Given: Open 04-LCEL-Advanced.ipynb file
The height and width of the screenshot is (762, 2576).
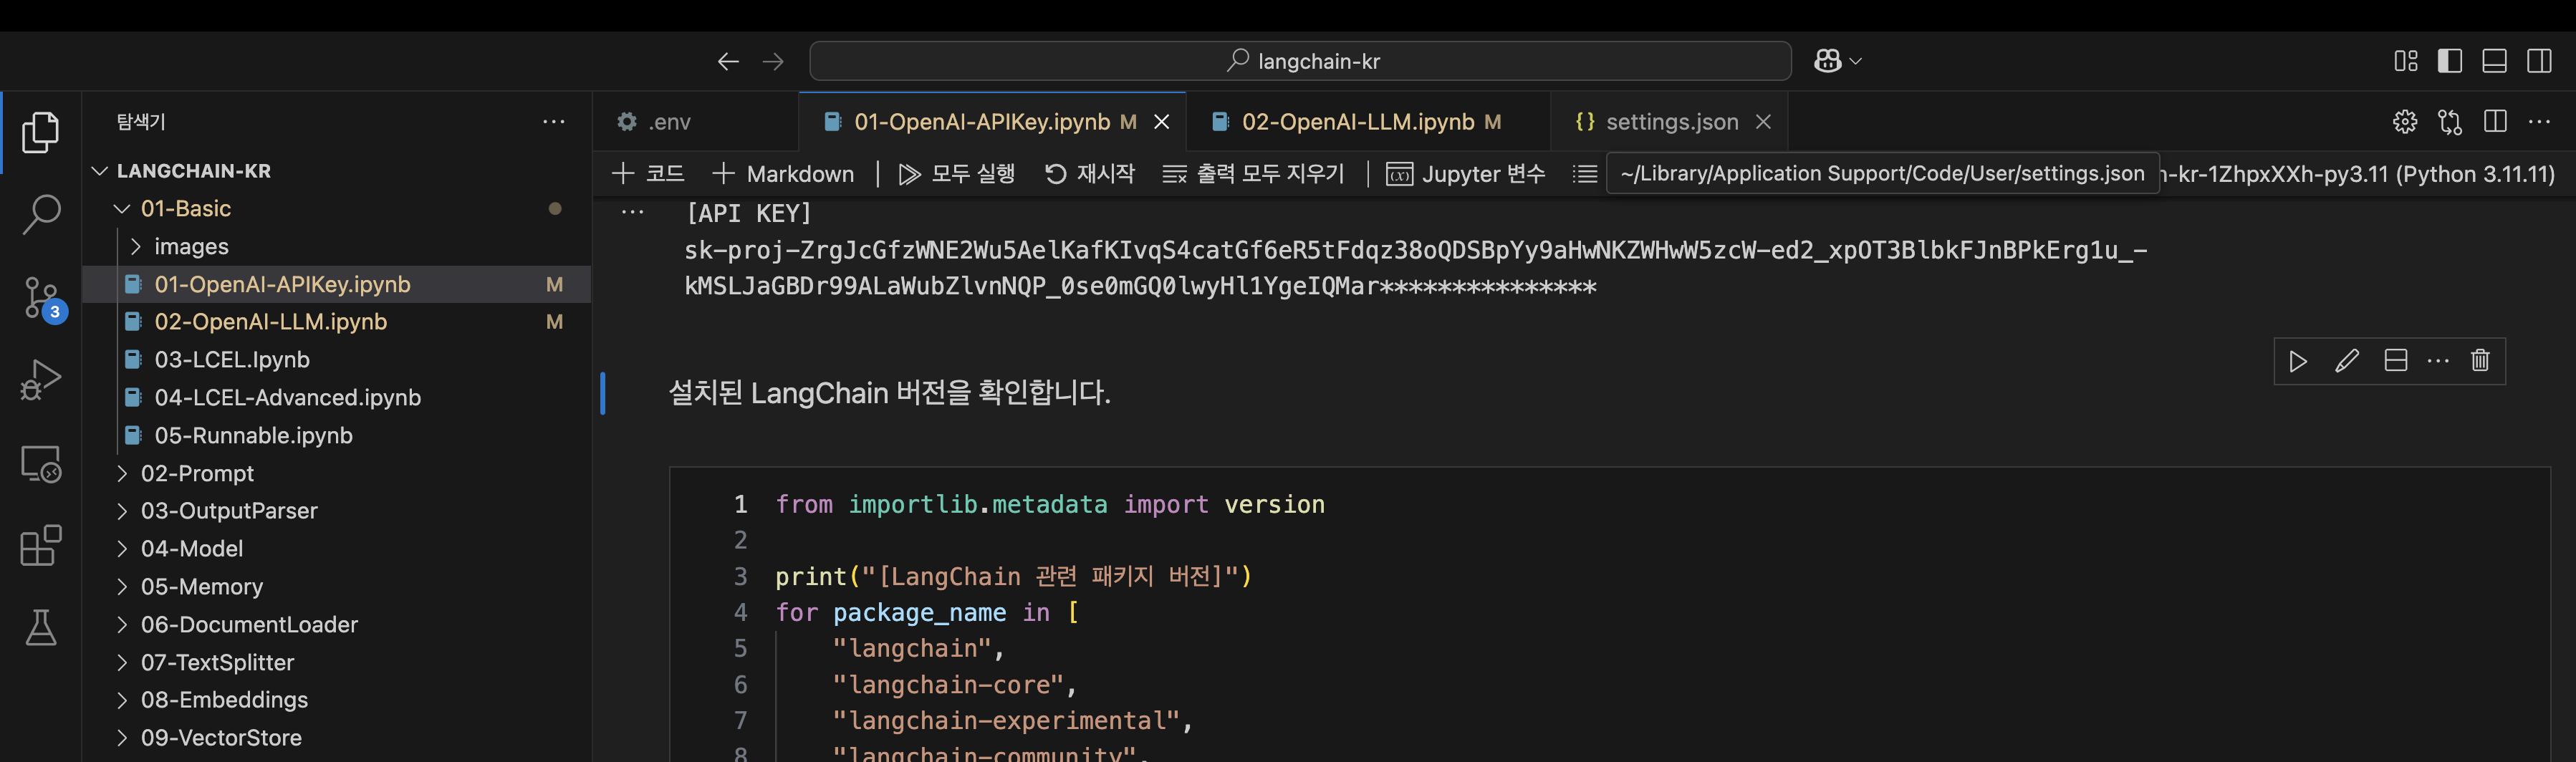Looking at the screenshot, I should 336,398.
